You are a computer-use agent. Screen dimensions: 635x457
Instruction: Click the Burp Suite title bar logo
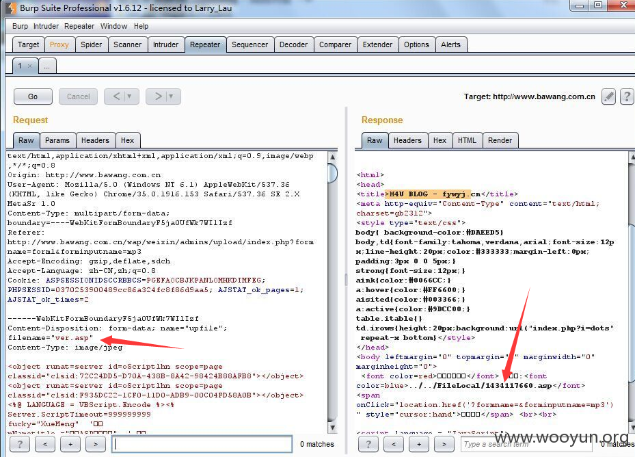12,8
